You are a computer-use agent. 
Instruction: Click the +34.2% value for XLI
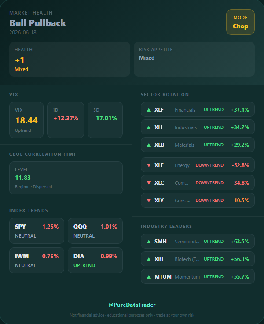point(240,127)
